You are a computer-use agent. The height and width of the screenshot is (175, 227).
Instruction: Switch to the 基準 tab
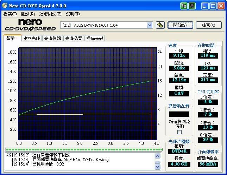coord(12,38)
